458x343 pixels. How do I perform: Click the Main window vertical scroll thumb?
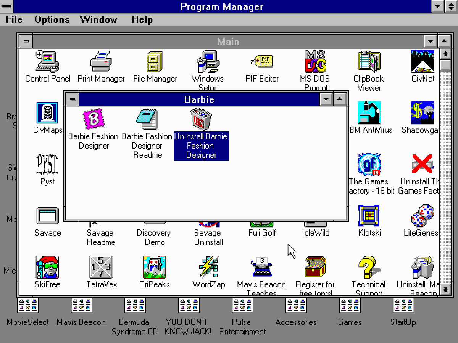445,65
